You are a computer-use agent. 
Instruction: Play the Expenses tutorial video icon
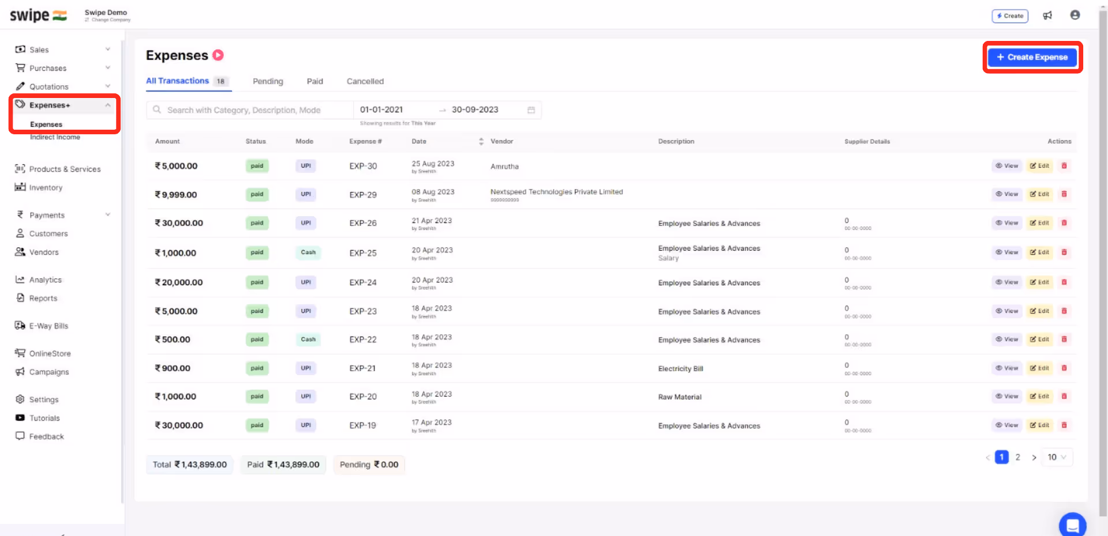pos(218,55)
